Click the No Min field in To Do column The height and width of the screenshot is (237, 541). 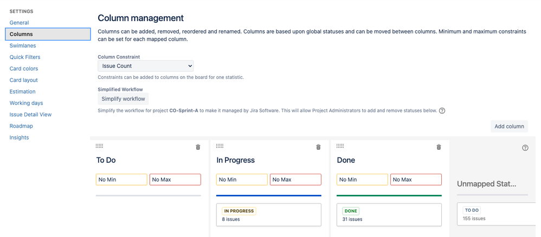(x=121, y=180)
